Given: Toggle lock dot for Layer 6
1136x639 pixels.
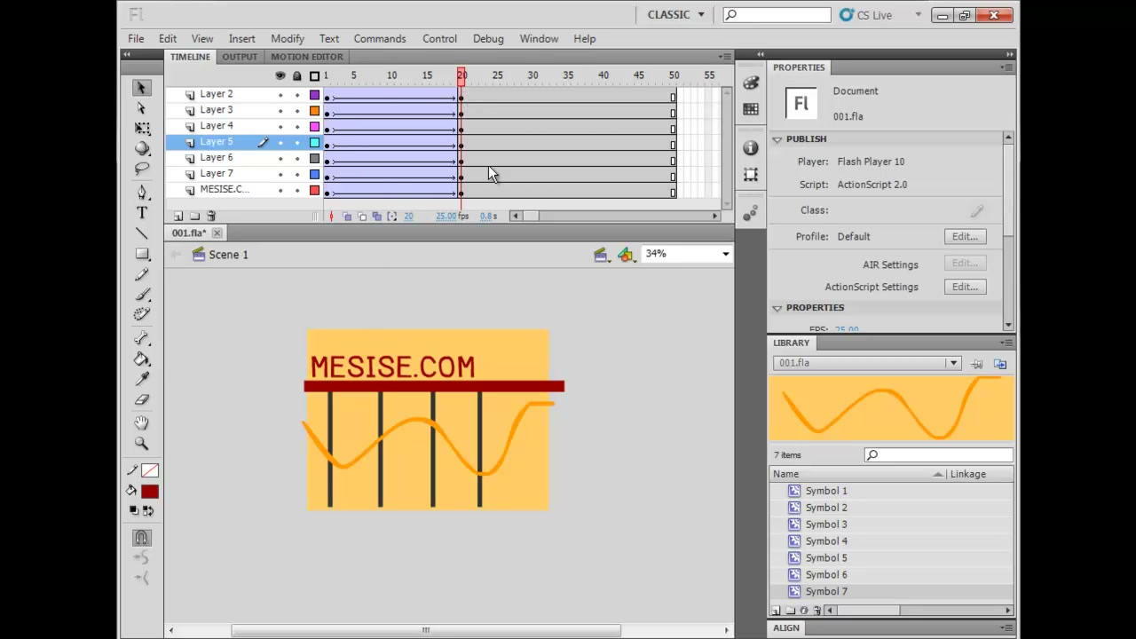Looking at the screenshot, I should (x=297, y=158).
